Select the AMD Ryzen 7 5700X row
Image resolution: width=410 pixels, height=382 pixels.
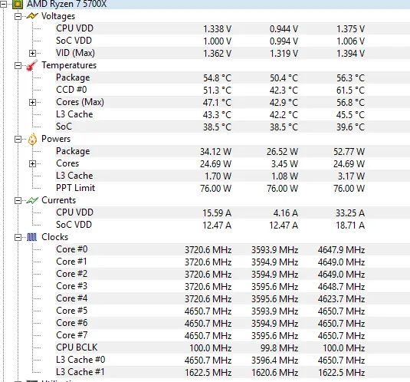coord(218,4)
